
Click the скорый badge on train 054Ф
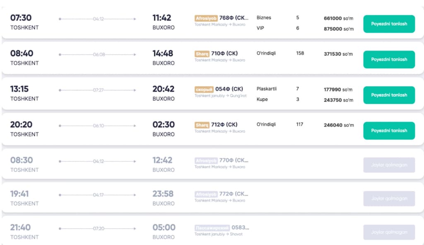tap(204, 89)
